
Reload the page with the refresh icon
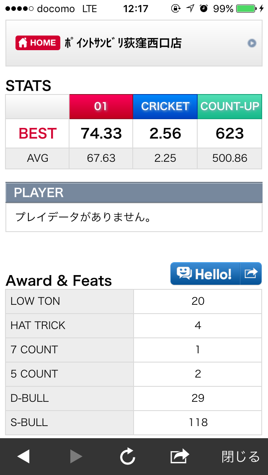coord(127,456)
